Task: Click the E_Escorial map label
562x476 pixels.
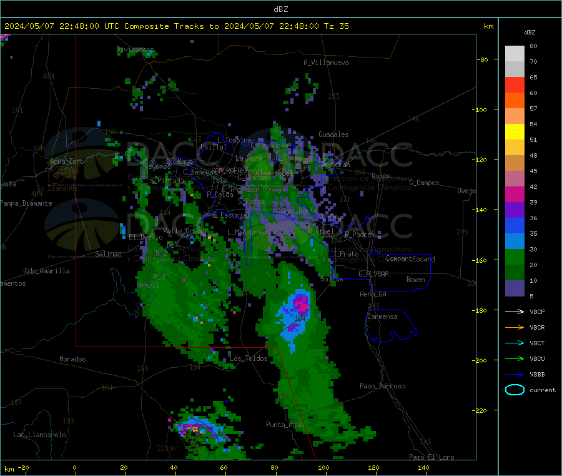Action: coord(231,215)
